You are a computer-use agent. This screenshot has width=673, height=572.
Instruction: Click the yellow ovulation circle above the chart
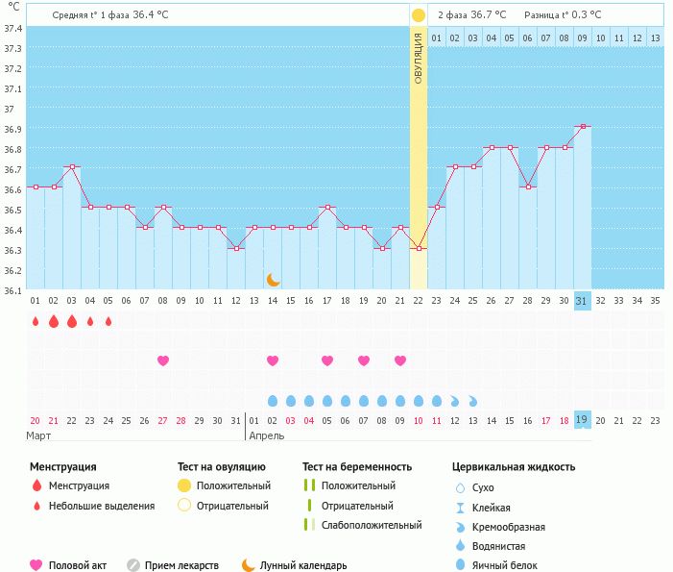[418, 15]
